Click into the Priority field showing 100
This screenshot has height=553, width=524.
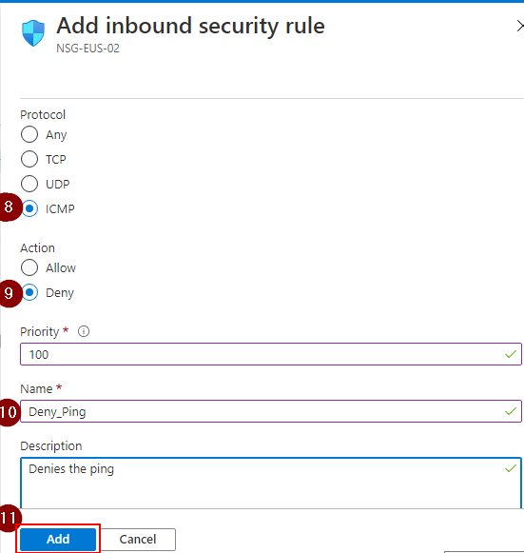point(271,354)
